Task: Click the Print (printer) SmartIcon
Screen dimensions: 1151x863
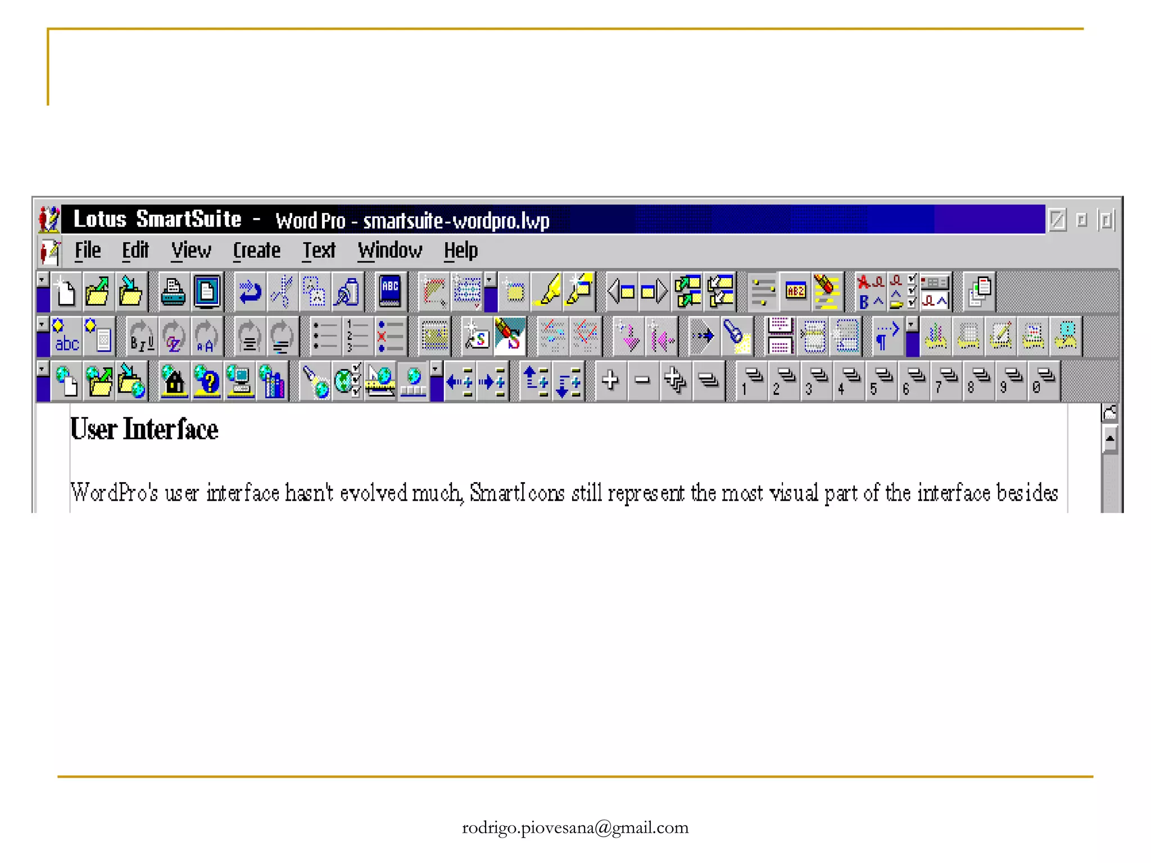Action: pos(173,292)
